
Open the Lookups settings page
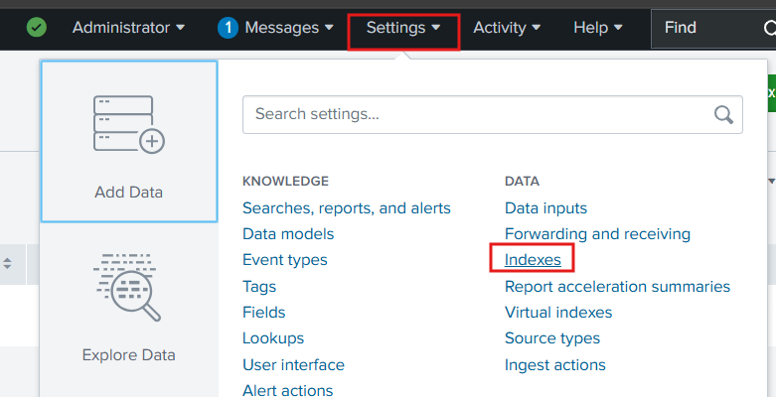[x=273, y=338]
